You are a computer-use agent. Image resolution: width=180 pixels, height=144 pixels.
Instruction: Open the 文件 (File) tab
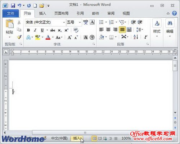coord(10,13)
